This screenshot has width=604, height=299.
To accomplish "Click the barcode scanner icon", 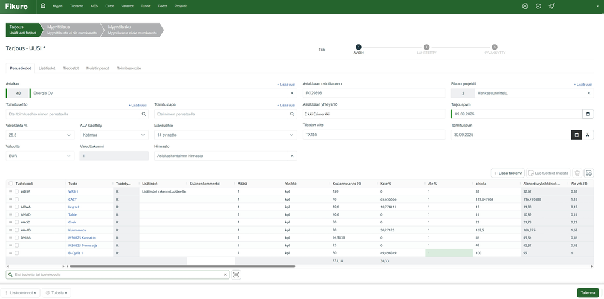I will [x=236, y=275].
